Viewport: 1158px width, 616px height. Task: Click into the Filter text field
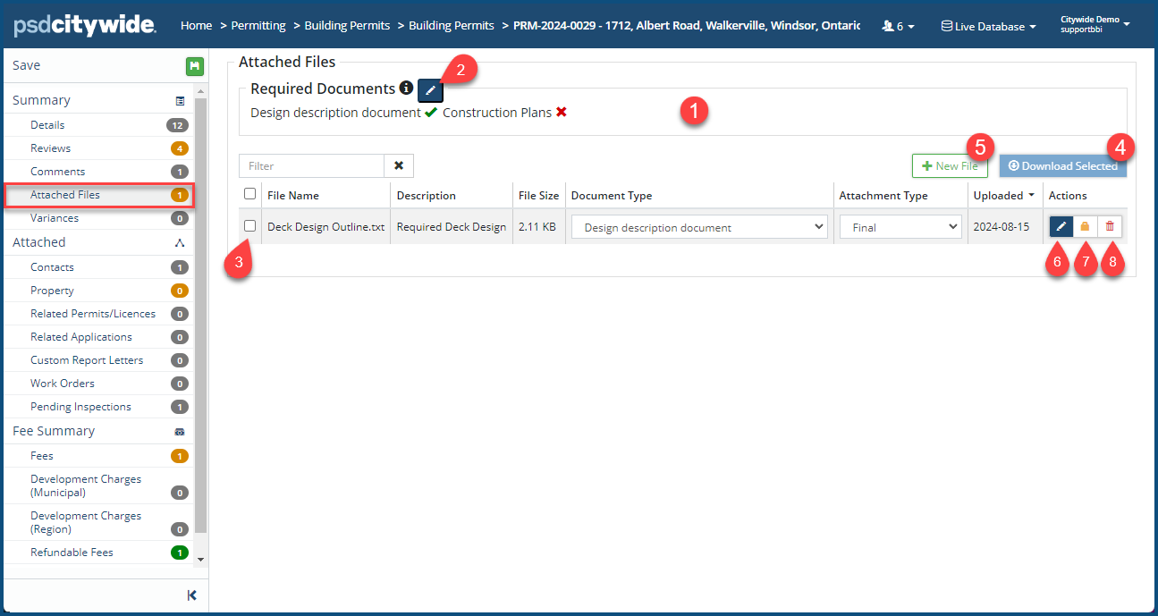coord(311,165)
